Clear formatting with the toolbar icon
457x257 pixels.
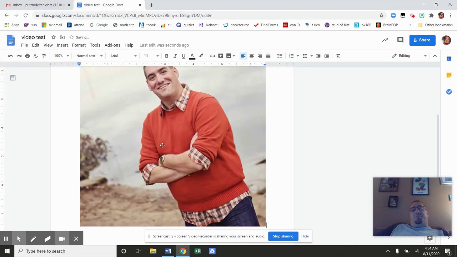click(x=338, y=56)
